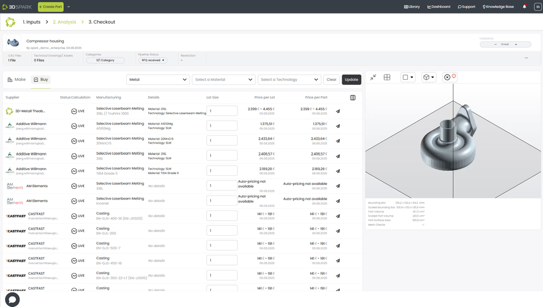
Task: Toggle LIVE status for first AM Elements row
Action: [x=78, y=186]
